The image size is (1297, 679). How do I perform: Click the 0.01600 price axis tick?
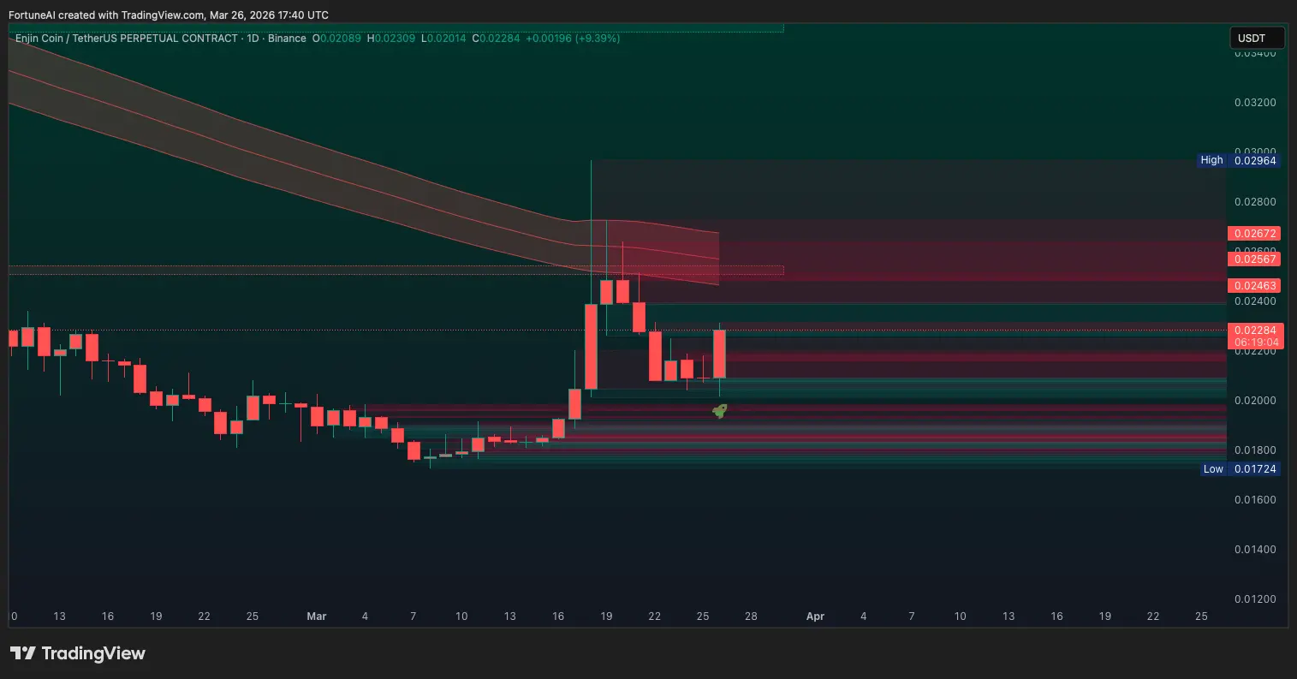point(1255,500)
